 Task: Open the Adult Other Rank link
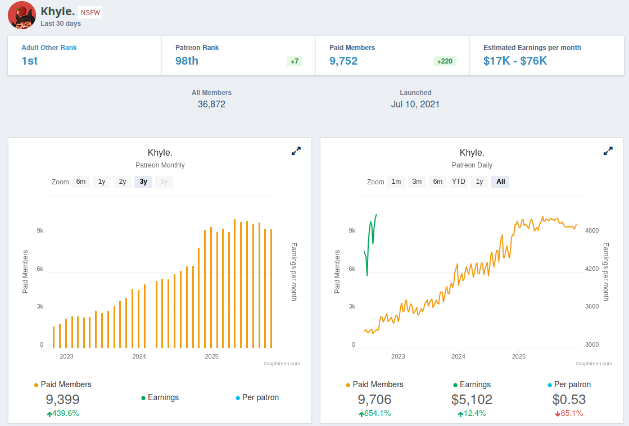point(49,48)
